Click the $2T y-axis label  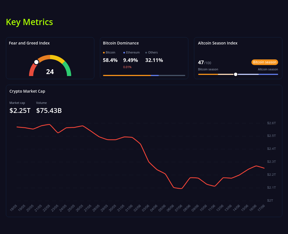tap(270, 200)
